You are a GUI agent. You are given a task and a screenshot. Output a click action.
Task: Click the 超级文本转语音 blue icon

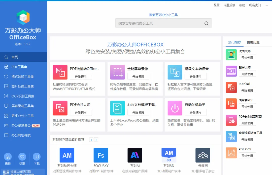click(175, 72)
